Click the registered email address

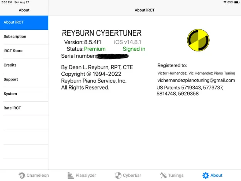196,80
